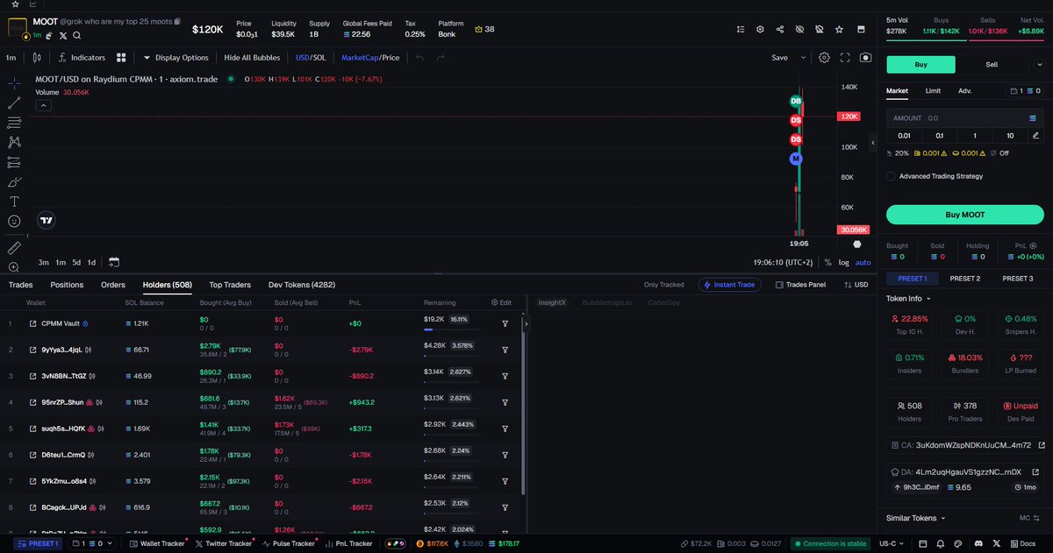
Task: Open the indicator templates grid
Action: 123,58
